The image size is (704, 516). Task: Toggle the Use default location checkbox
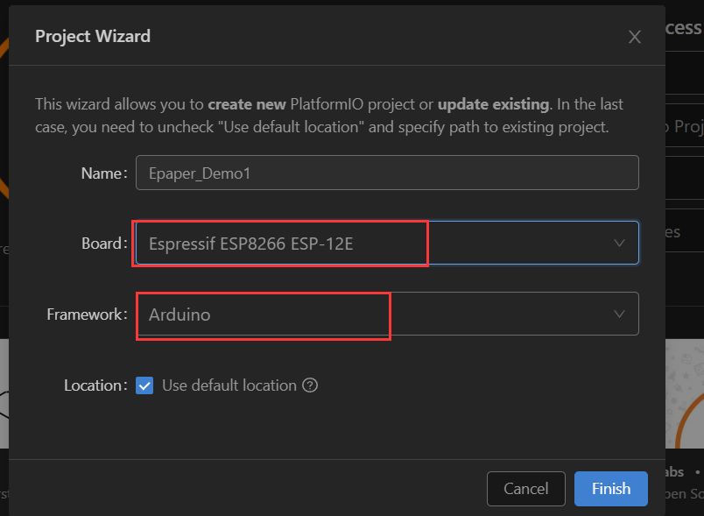[x=144, y=385]
